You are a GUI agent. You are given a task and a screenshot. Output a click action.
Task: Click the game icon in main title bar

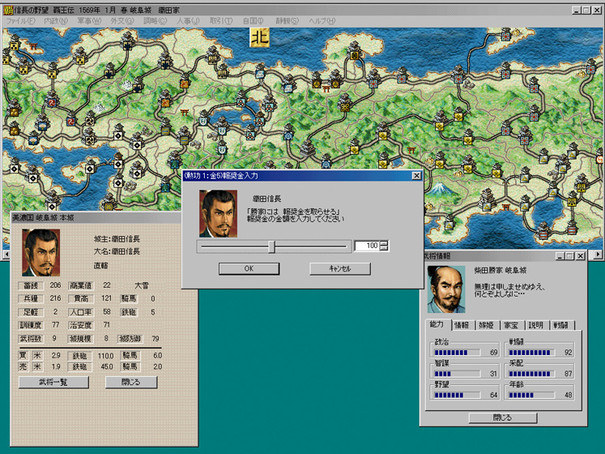point(8,10)
